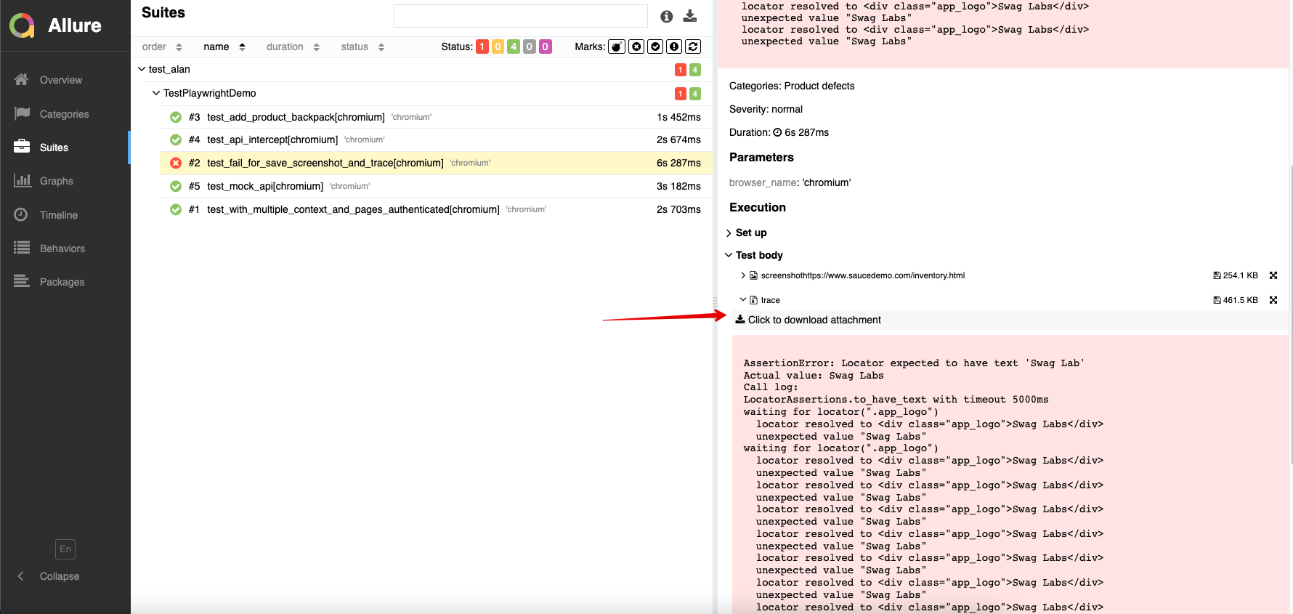Open test_api_intercept[chromium] result

point(436,140)
